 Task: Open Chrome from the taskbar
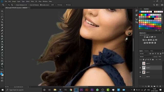pyautogui.click(x=71, y=90)
